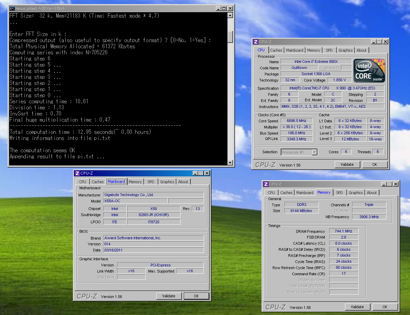Image resolution: width=410 pixels, height=315 pixels.
Task: Switch to Mainboard tab in CPU window
Action: coord(295,50)
